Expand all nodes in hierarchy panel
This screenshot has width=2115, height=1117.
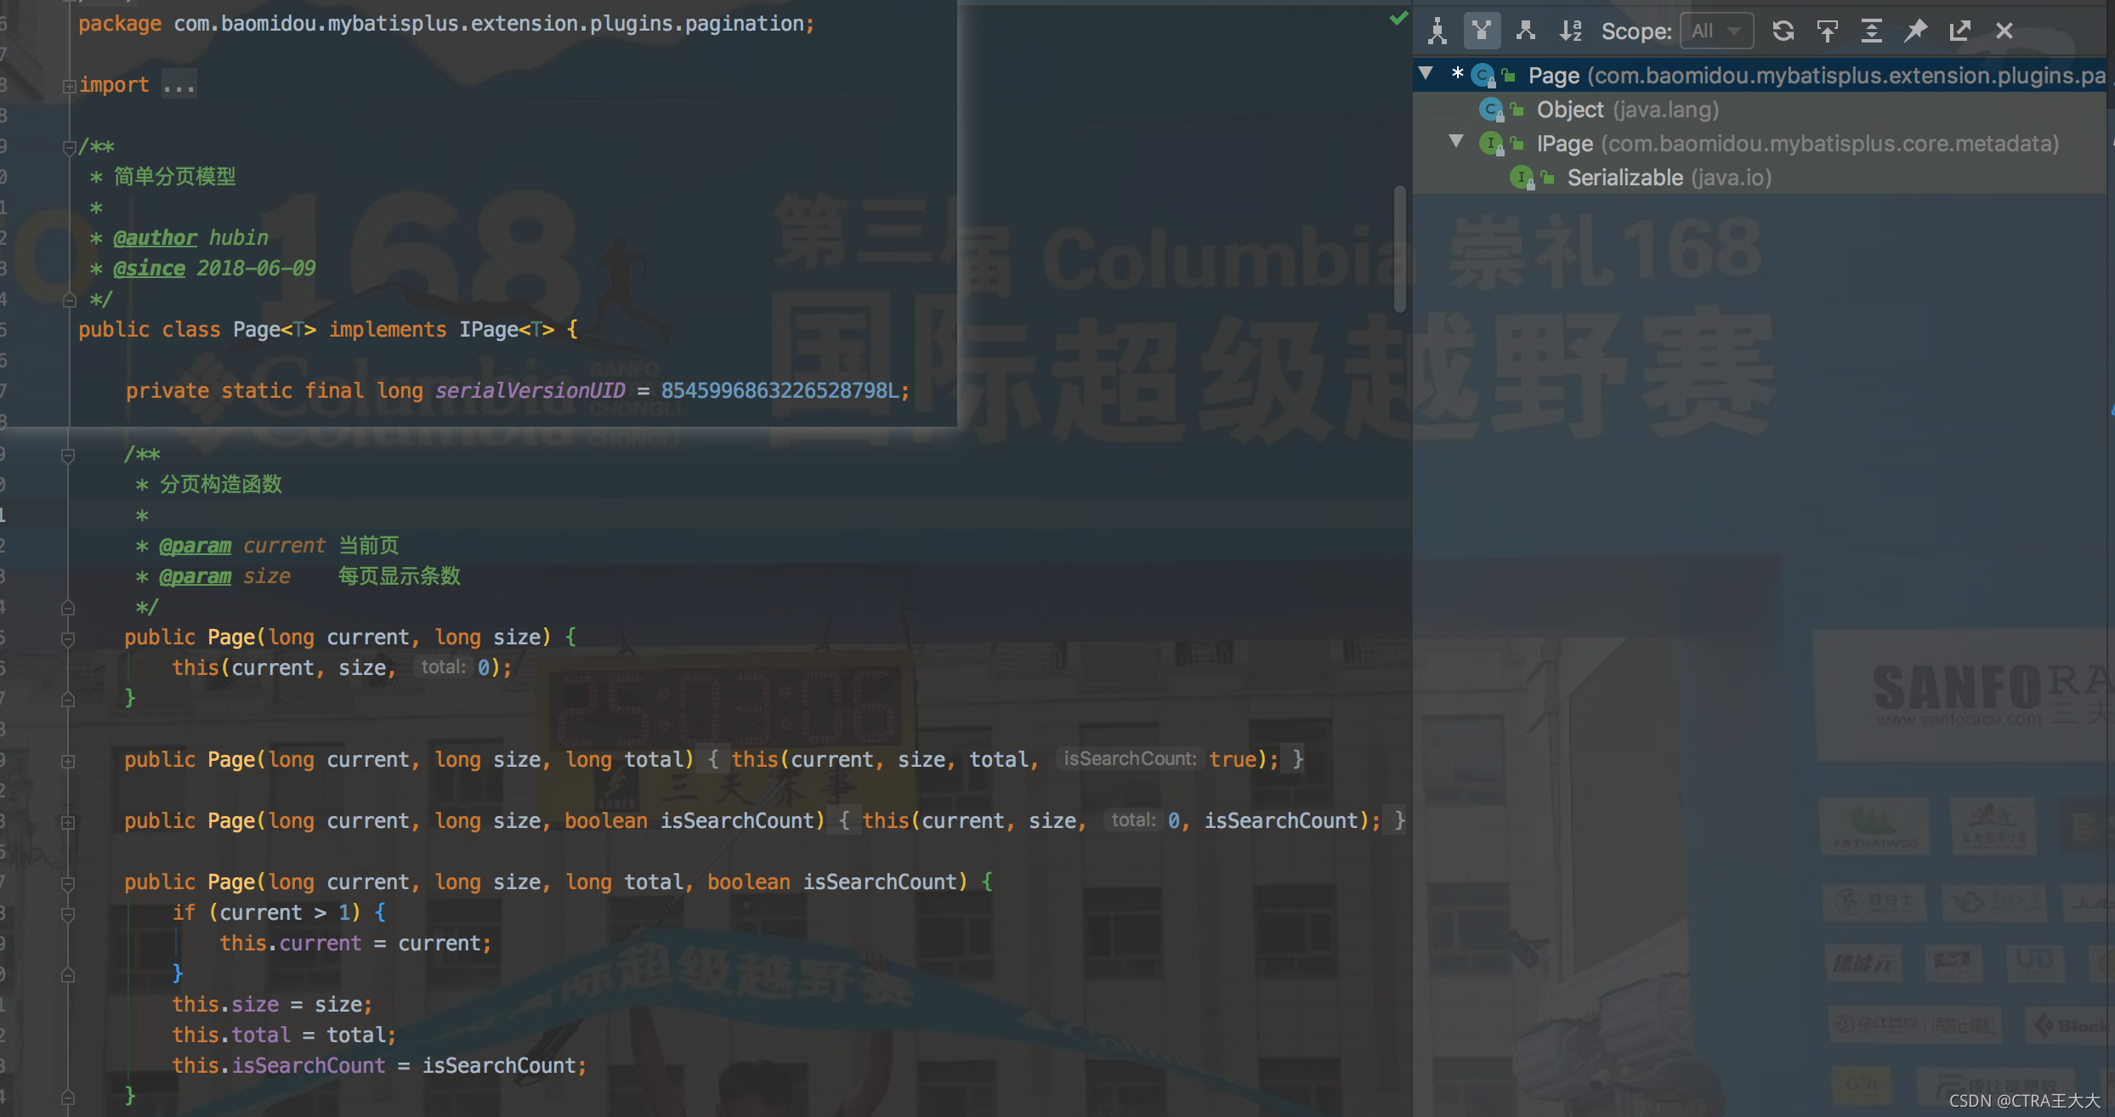click(x=1872, y=31)
